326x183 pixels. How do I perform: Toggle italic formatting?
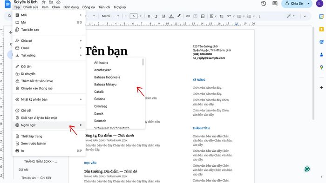tap(156, 16)
